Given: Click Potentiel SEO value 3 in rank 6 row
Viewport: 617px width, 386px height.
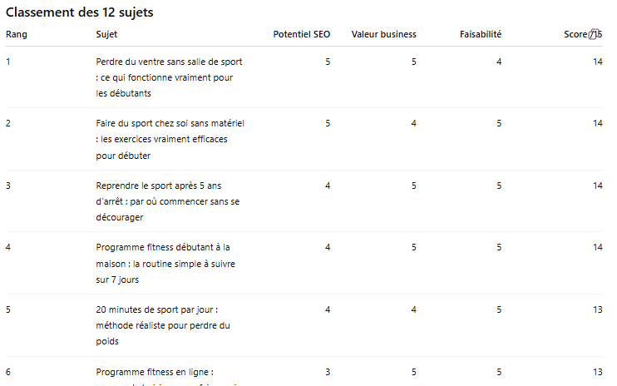Looking at the screenshot, I should pos(328,371).
